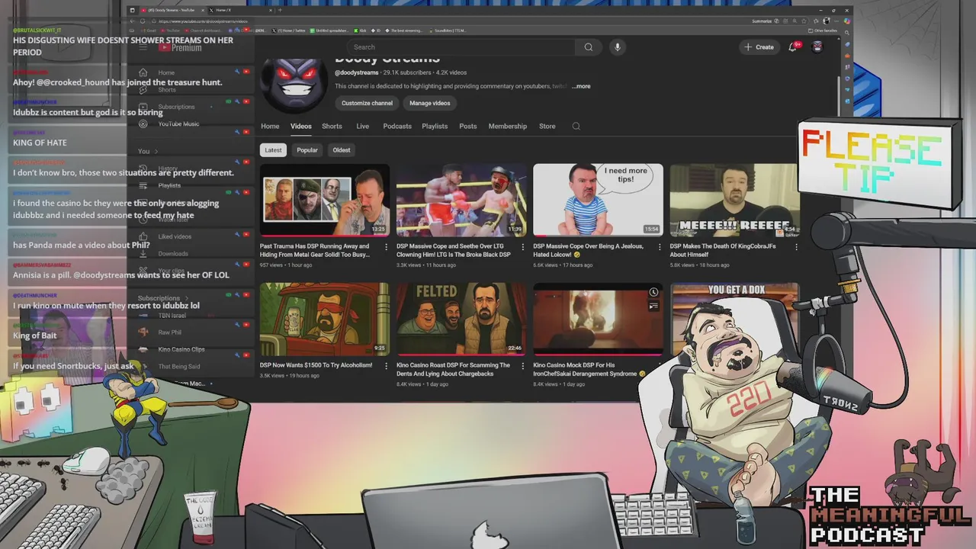Viewport: 976px width, 549px height.
Task: Open the 'I need more tips!' video thumbnail
Action: [598, 199]
